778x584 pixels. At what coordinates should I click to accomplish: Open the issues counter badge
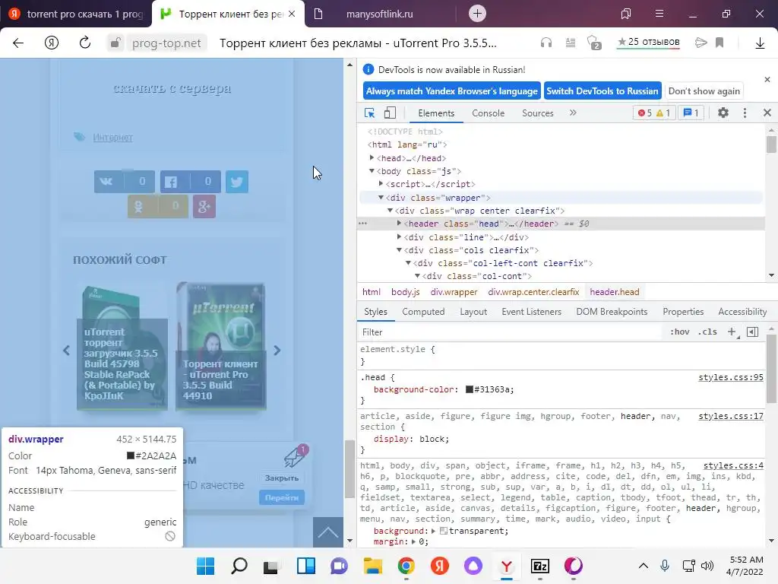click(x=691, y=113)
